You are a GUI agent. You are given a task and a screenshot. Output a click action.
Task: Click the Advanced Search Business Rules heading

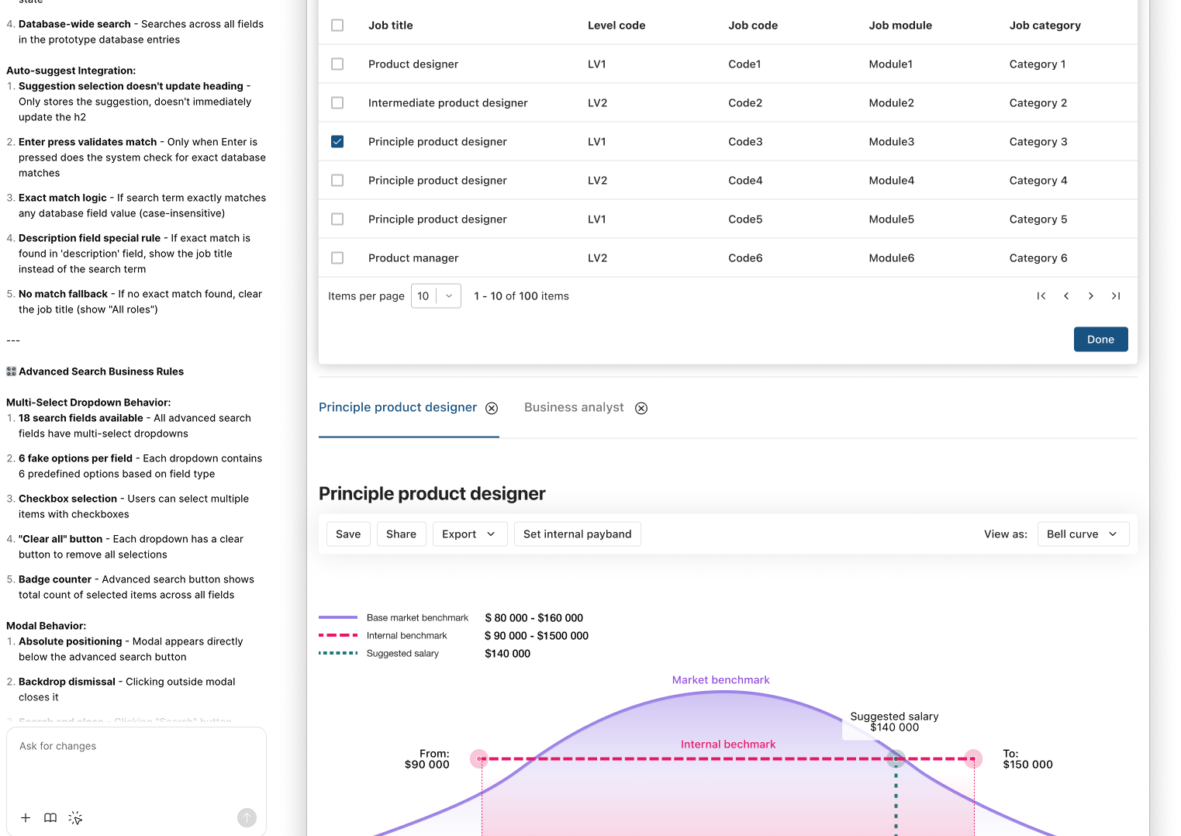click(x=101, y=371)
